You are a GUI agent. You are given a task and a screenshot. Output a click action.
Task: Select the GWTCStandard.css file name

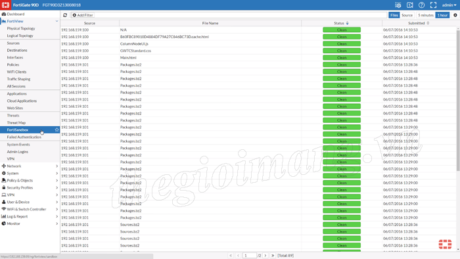135,51
